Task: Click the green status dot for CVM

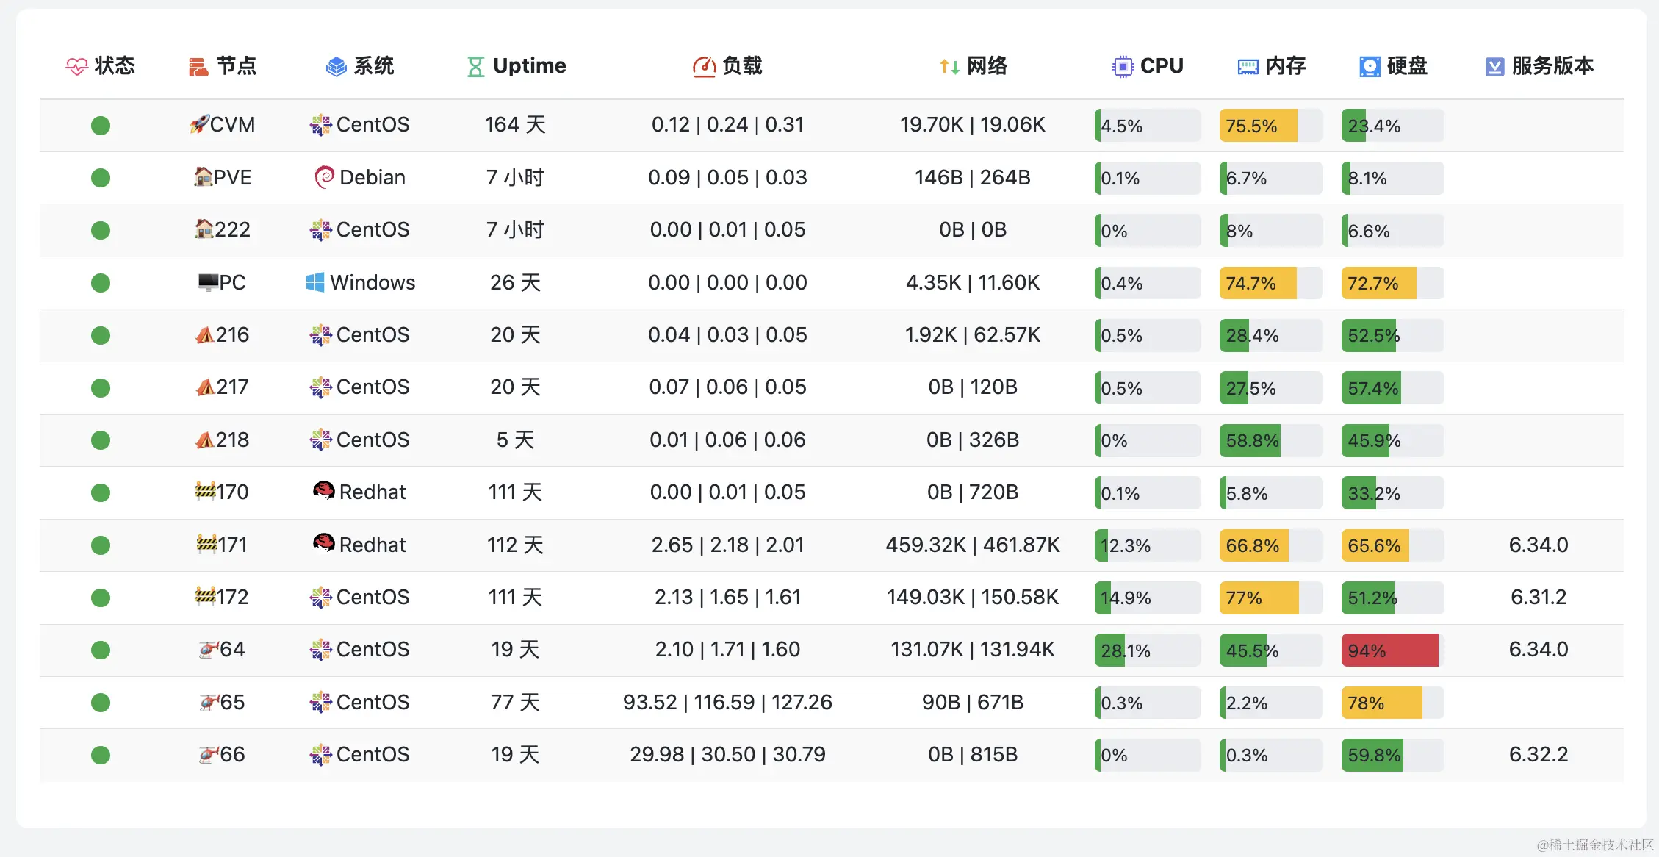Action: 101,126
